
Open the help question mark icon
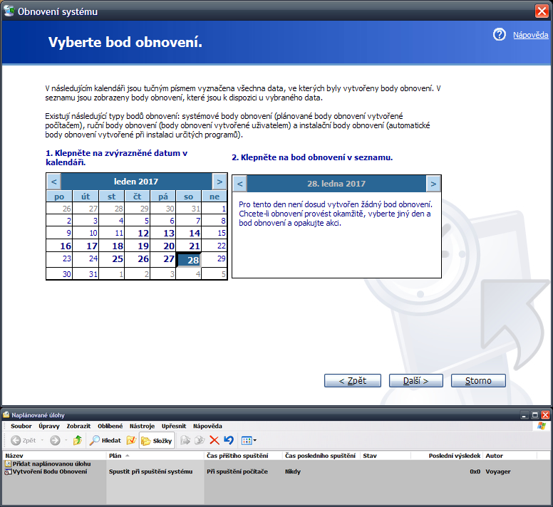point(499,34)
